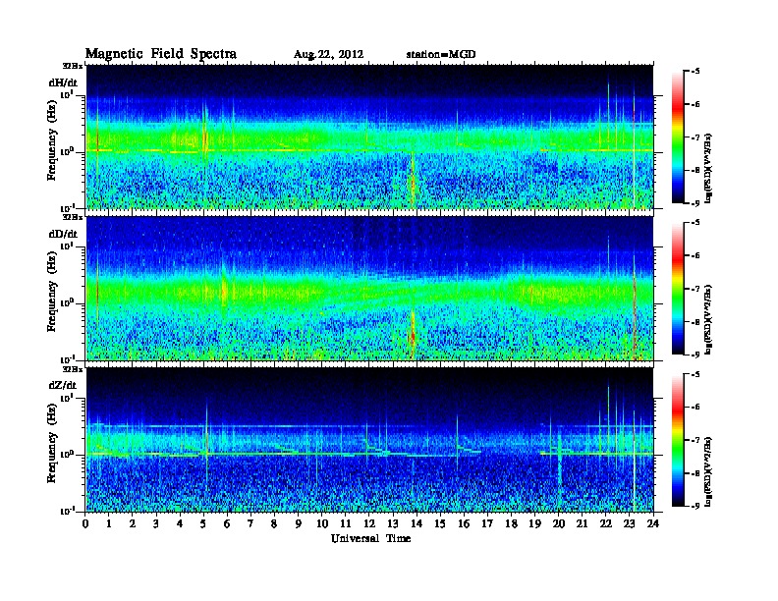Select the date text "Aug.22, 2012"
This screenshot has height=601, width=778.
point(328,55)
